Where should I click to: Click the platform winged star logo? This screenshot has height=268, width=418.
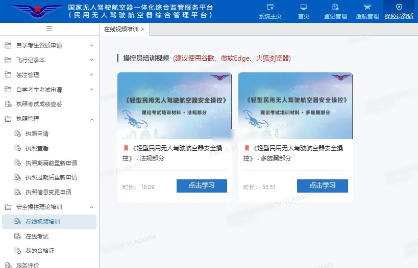click(x=37, y=11)
